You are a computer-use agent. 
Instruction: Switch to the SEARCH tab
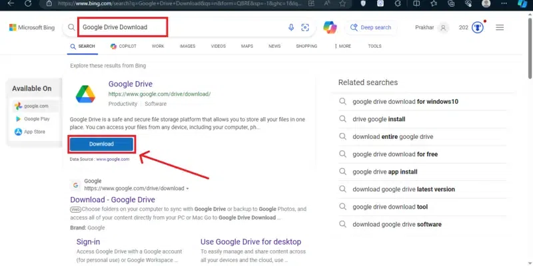point(83,47)
